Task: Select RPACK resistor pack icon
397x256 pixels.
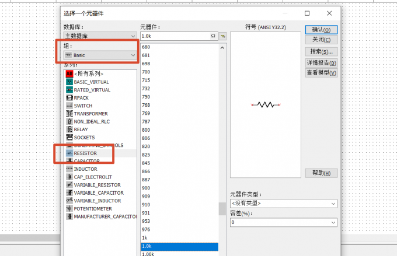Action: 69,97
